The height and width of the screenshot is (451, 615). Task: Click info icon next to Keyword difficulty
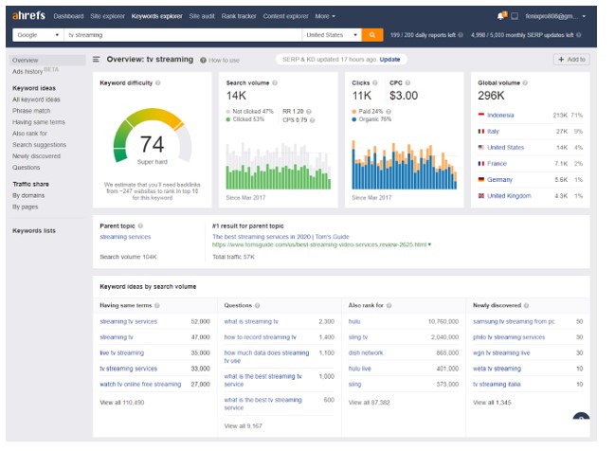(158, 82)
